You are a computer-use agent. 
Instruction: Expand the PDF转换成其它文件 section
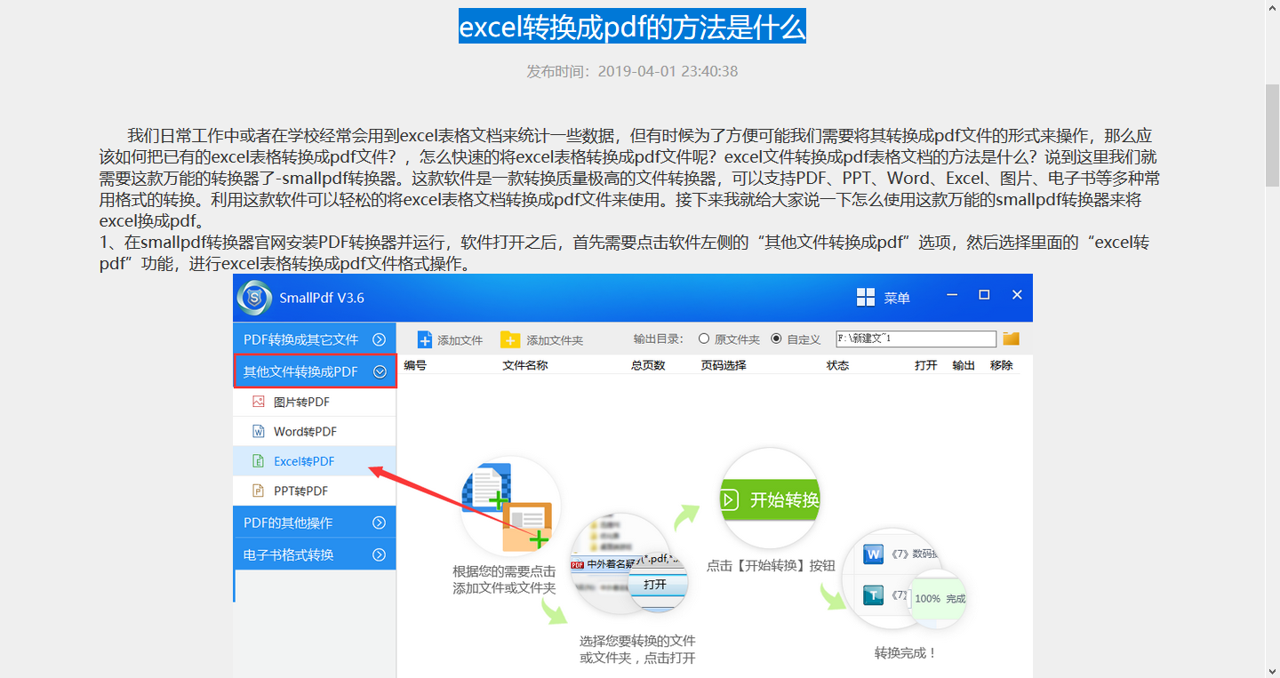click(x=315, y=339)
